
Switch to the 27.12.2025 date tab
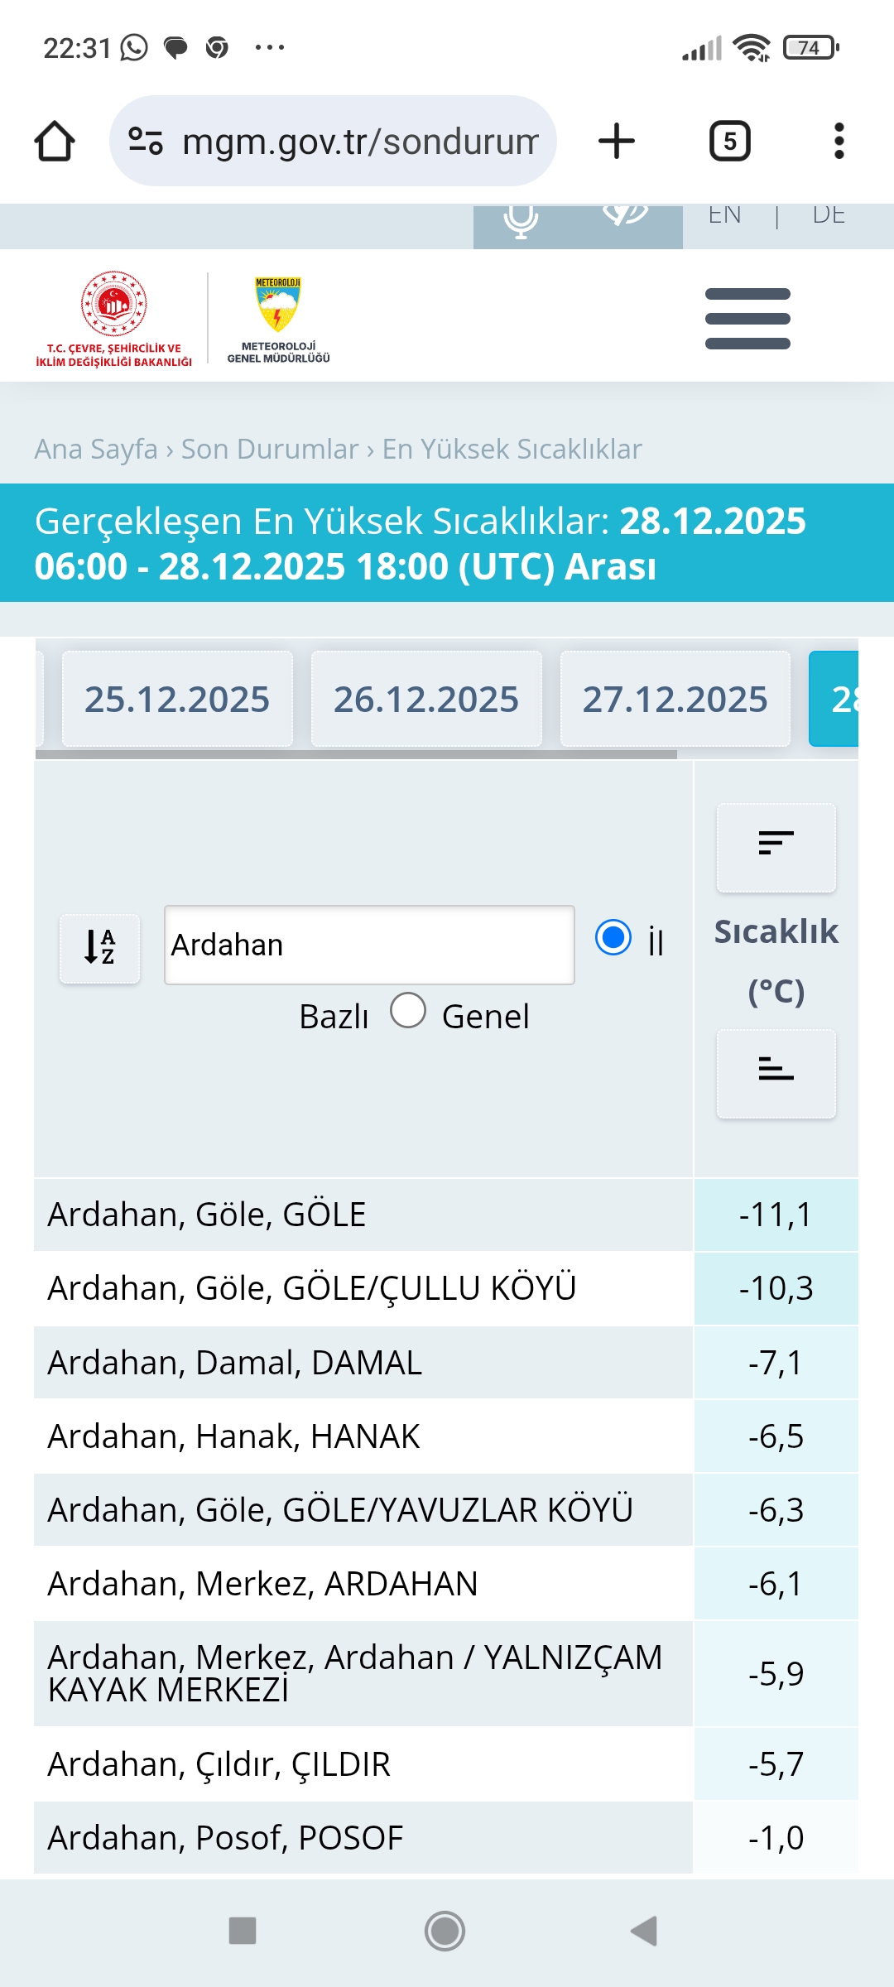click(x=675, y=699)
